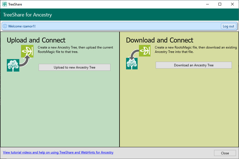
Task: Click the RootsMagic tree icon in Upload panel
Action: [x=13, y=65]
